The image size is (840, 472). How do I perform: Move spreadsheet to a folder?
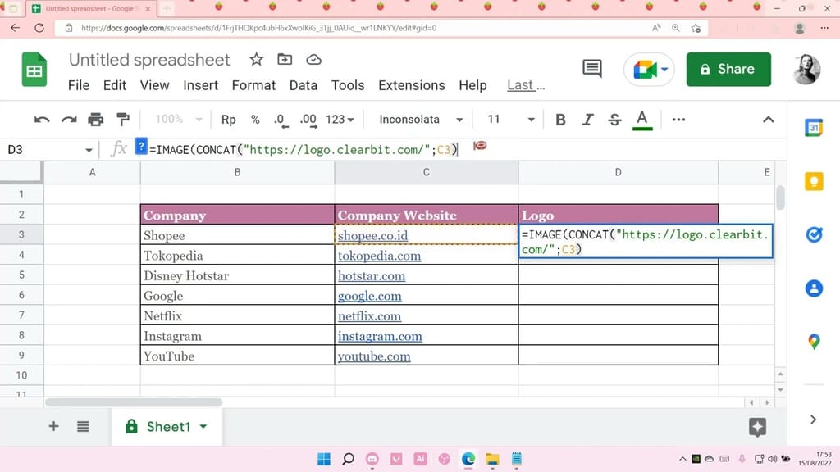click(x=285, y=59)
